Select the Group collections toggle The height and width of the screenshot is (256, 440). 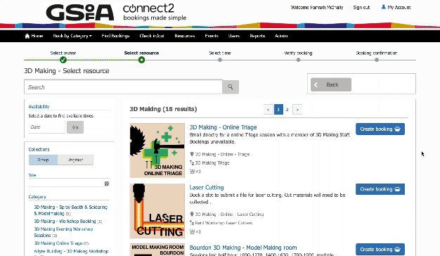click(x=43, y=160)
